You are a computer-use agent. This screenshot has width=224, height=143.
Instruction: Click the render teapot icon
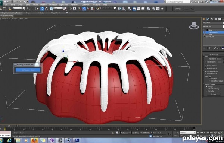(162, 9)
